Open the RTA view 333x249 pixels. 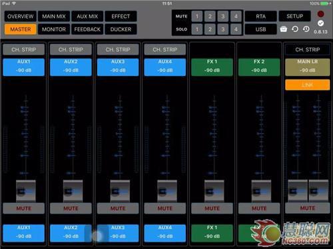tap(260, 16)
